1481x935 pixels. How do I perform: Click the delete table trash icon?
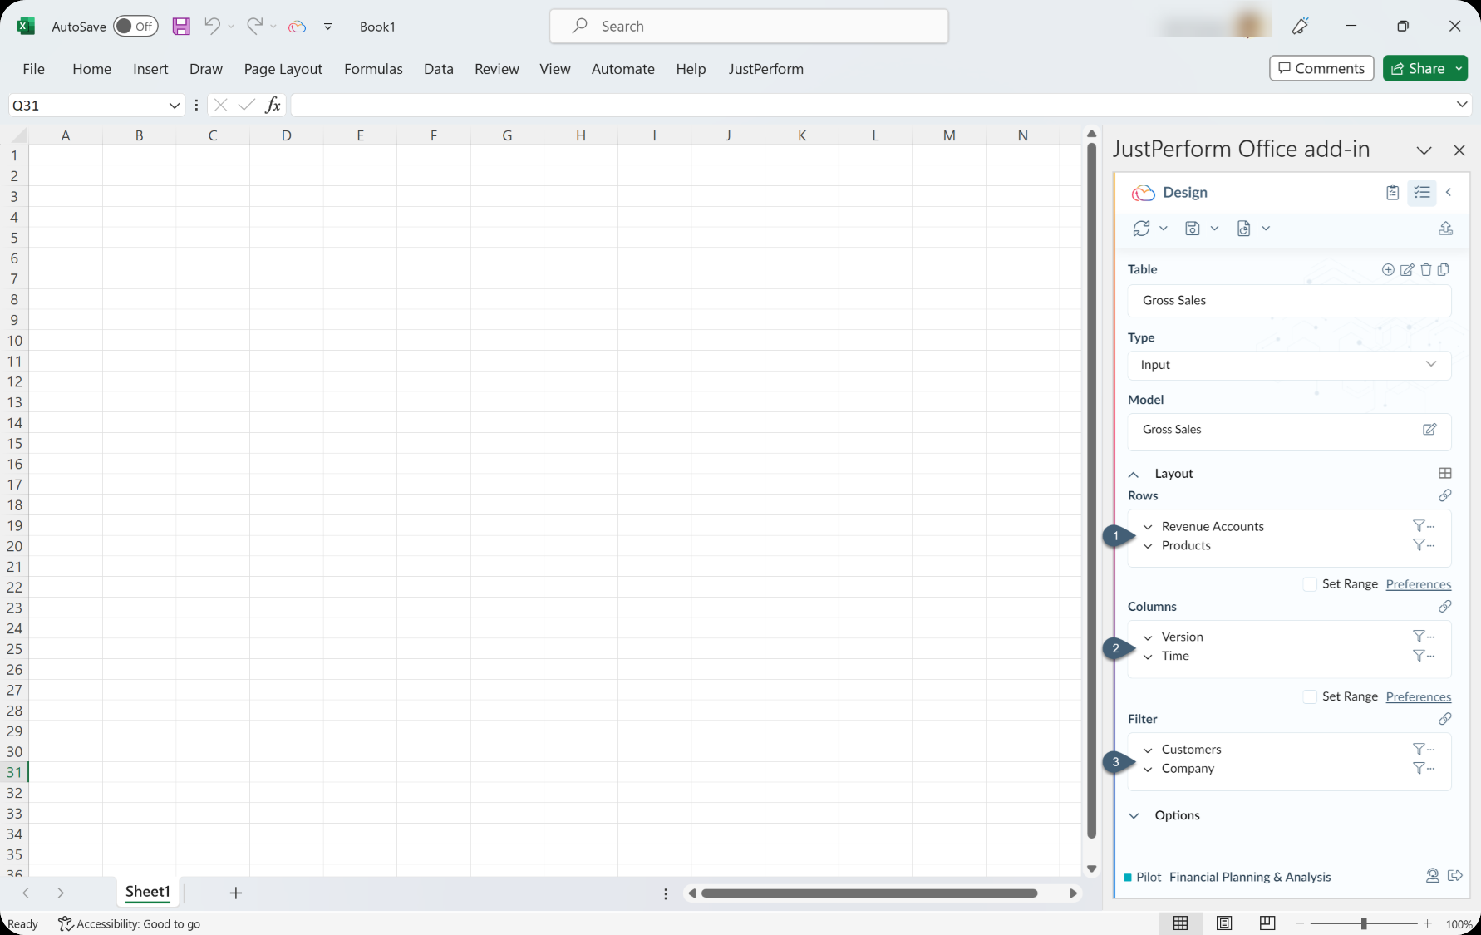click(x=1426, y=269)
